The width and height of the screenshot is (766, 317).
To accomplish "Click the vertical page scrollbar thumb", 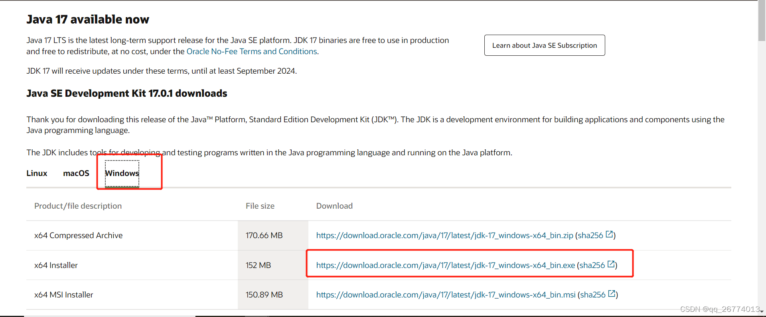I will tap(762, 21).
